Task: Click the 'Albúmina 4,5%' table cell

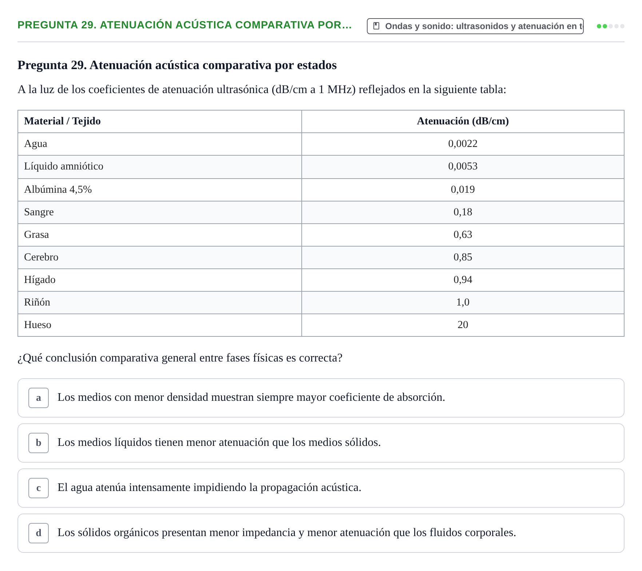Action: pos(160,189)
